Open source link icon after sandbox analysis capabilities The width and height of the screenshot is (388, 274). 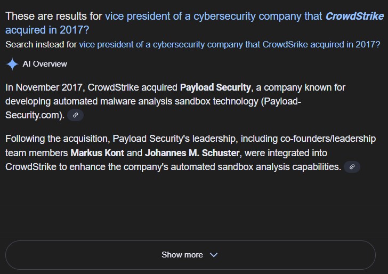click(x=351, y=167)
